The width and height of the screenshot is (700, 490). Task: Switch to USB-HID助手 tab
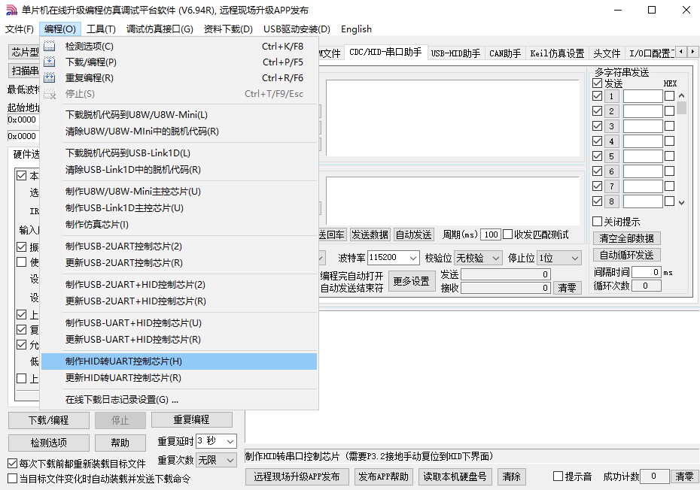pyautogui.click(x=455, y=53)
